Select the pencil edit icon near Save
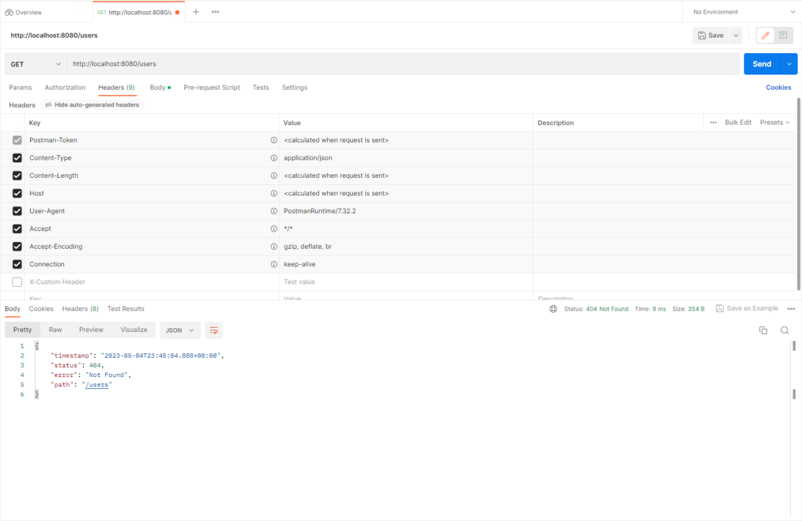 tap(764, 35)
